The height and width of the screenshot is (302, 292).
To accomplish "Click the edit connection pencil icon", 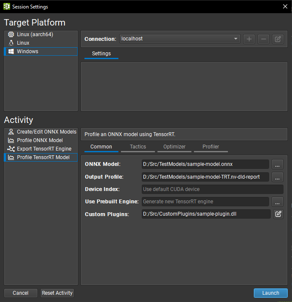I will coord(278,39).
